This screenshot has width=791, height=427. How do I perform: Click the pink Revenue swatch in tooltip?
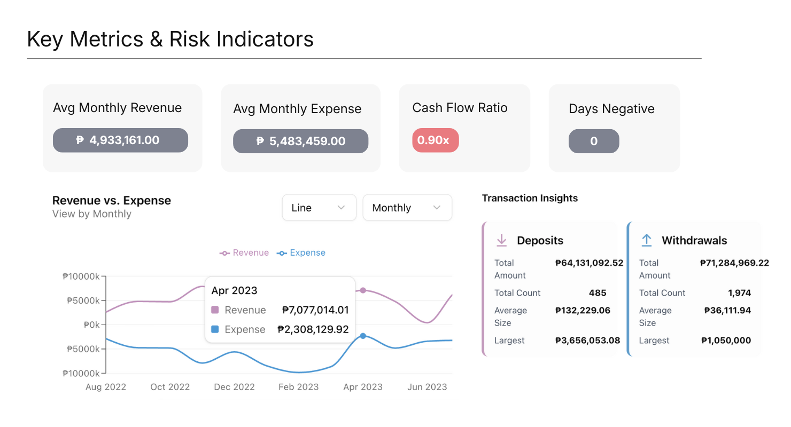[215, 310]
